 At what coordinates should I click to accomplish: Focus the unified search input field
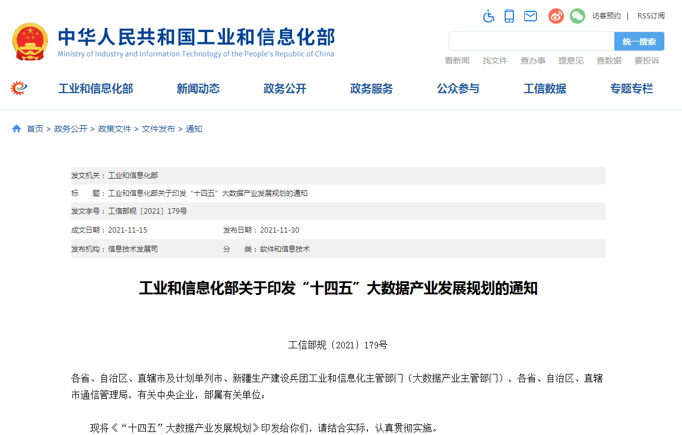[531, 42]
